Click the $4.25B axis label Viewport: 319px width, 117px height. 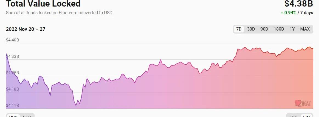[12, 73]
